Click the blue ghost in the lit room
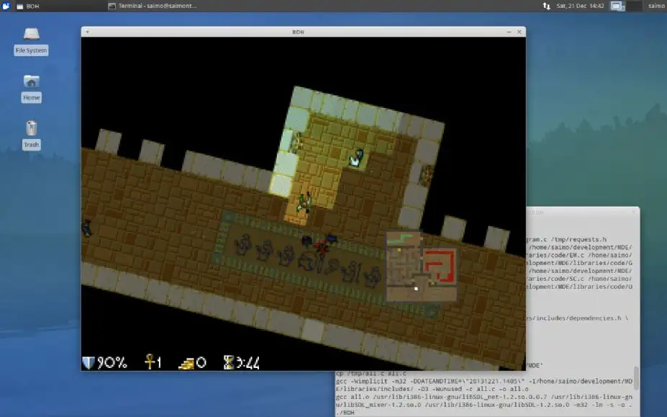This screenshot has height=417, width=667. (356, 158)
